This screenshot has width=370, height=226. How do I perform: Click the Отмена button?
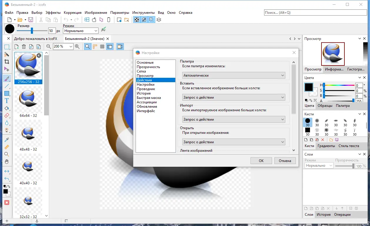click(x=285, y=161)
